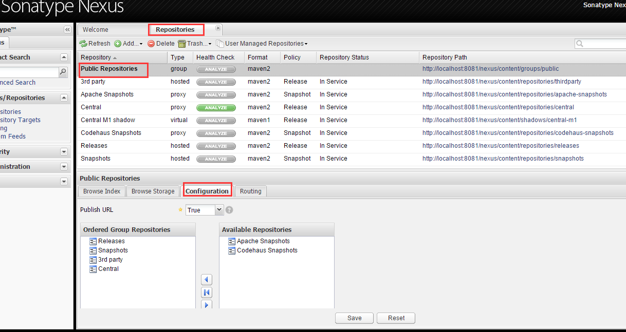Click the Refresh toolbar icon
626x332 pixels.
click(x=83, y=44)
